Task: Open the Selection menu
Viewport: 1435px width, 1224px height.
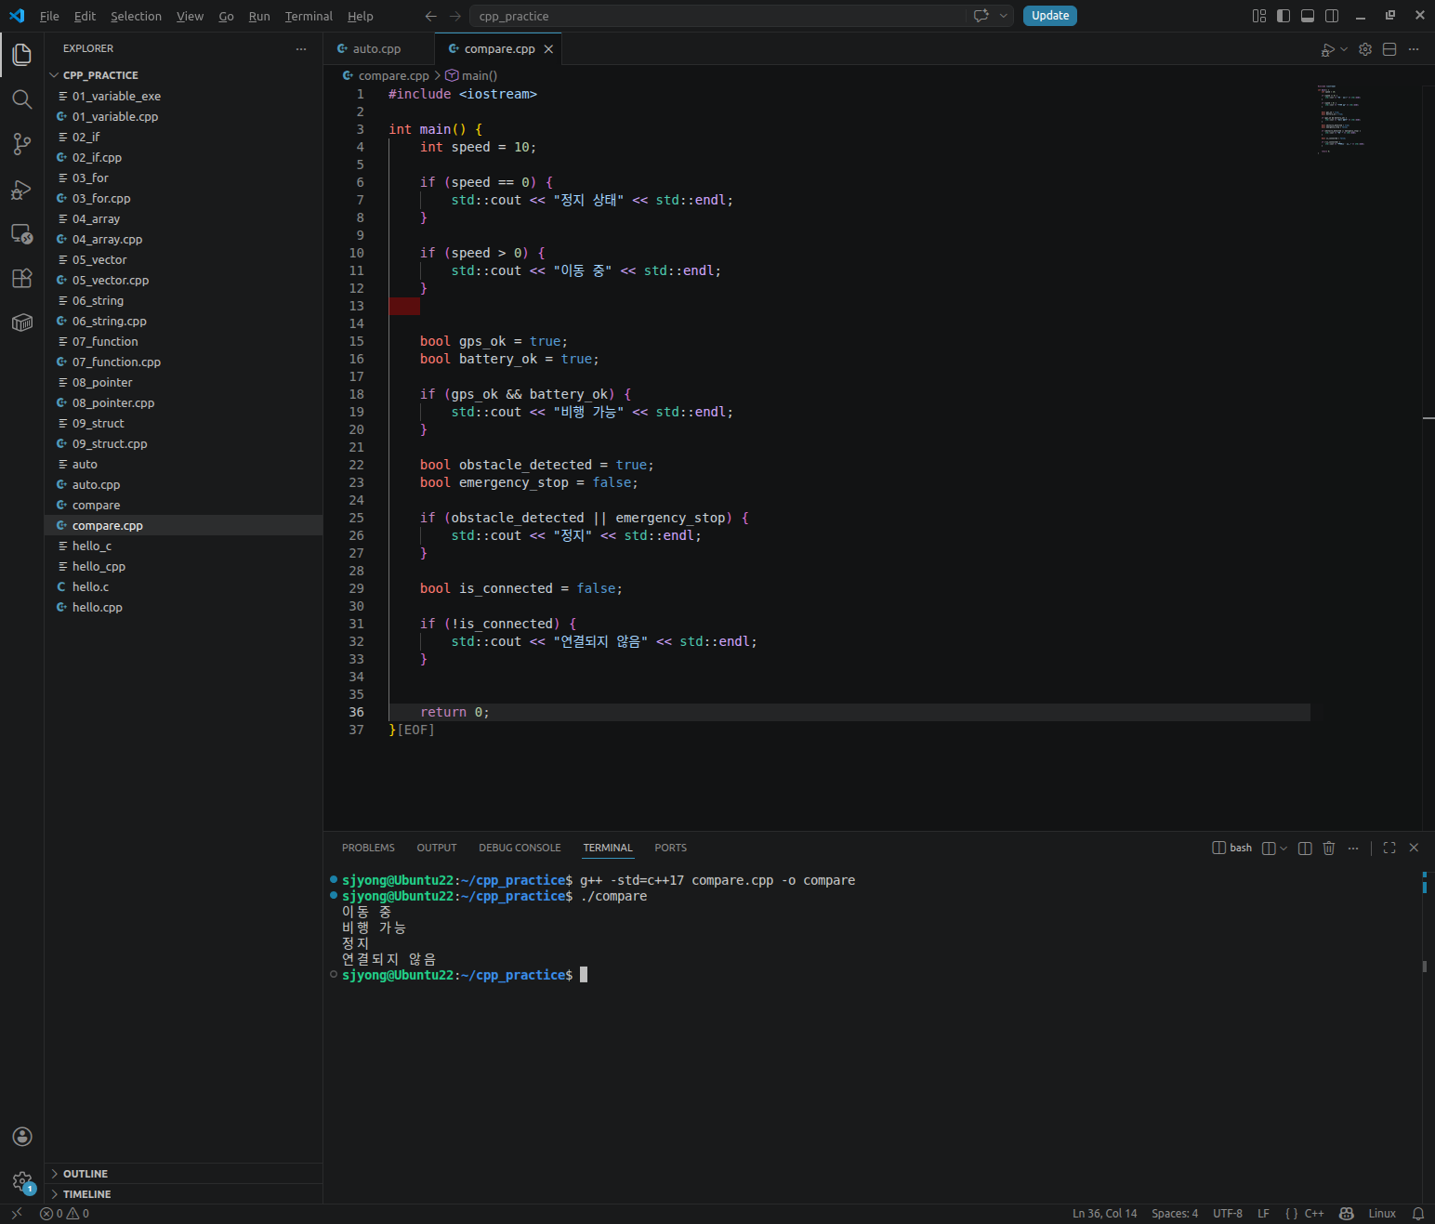Action: click(x=136, y=16)
